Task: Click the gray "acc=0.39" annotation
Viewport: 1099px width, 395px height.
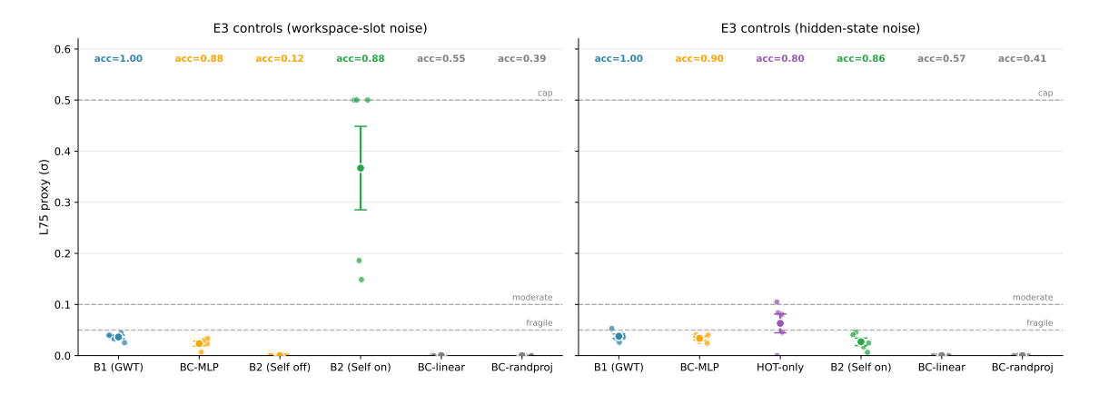Action: [522, 59]
